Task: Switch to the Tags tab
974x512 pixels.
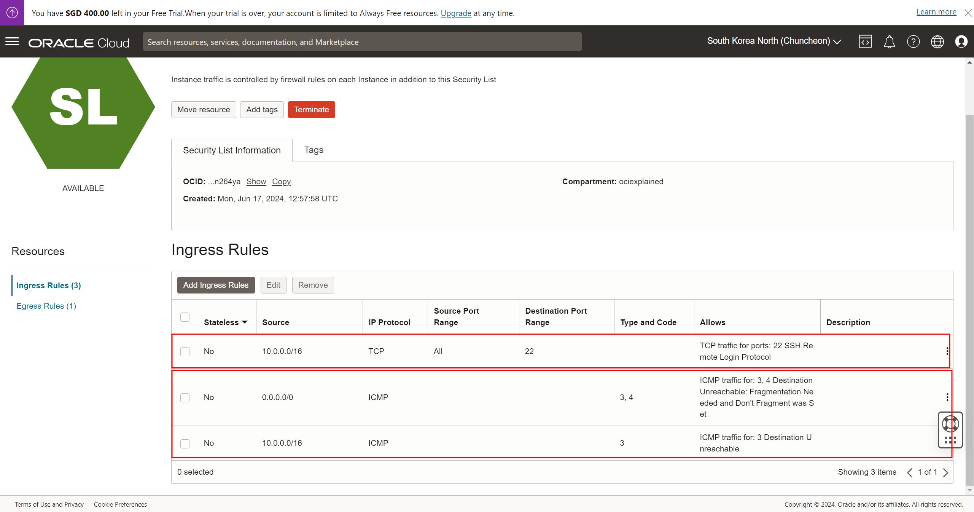Action: click(314, 150)
